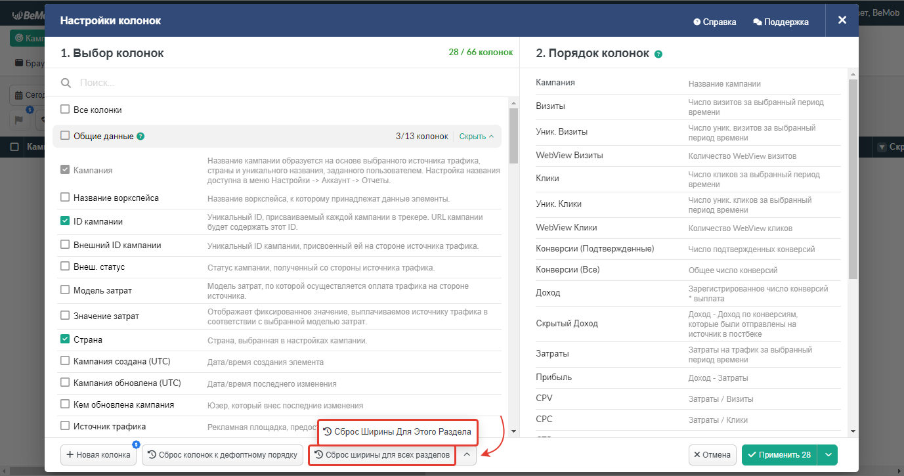Screen dimensions: 904x476
Task: Click Новая колонка button
Action: click(98, 455)
